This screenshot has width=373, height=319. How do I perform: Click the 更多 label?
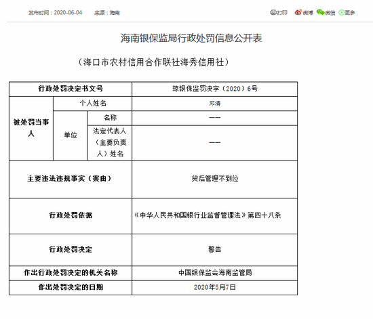click(x=350, y=13)
